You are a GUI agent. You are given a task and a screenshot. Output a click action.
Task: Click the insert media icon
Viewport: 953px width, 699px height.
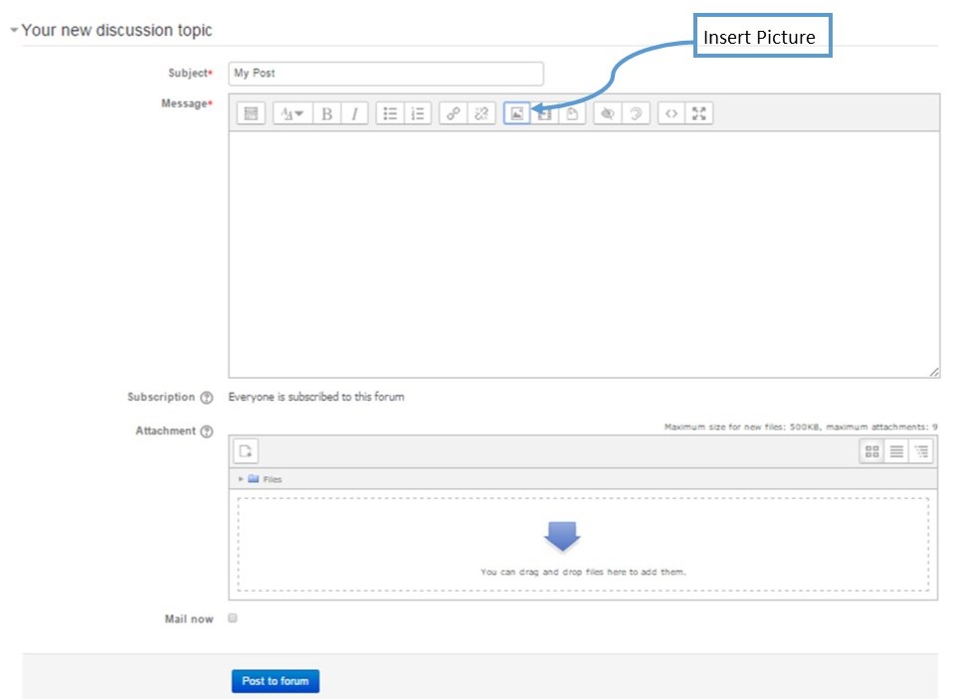tap(544, 113)
